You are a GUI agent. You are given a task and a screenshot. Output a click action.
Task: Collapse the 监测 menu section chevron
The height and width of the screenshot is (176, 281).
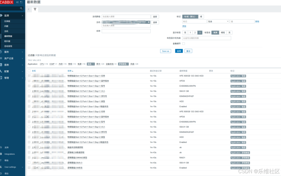click(22, 16)
